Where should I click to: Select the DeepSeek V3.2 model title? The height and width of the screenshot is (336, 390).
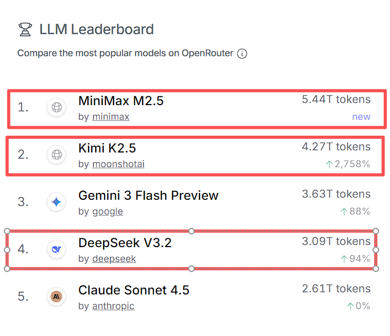(x=125, y=243)
